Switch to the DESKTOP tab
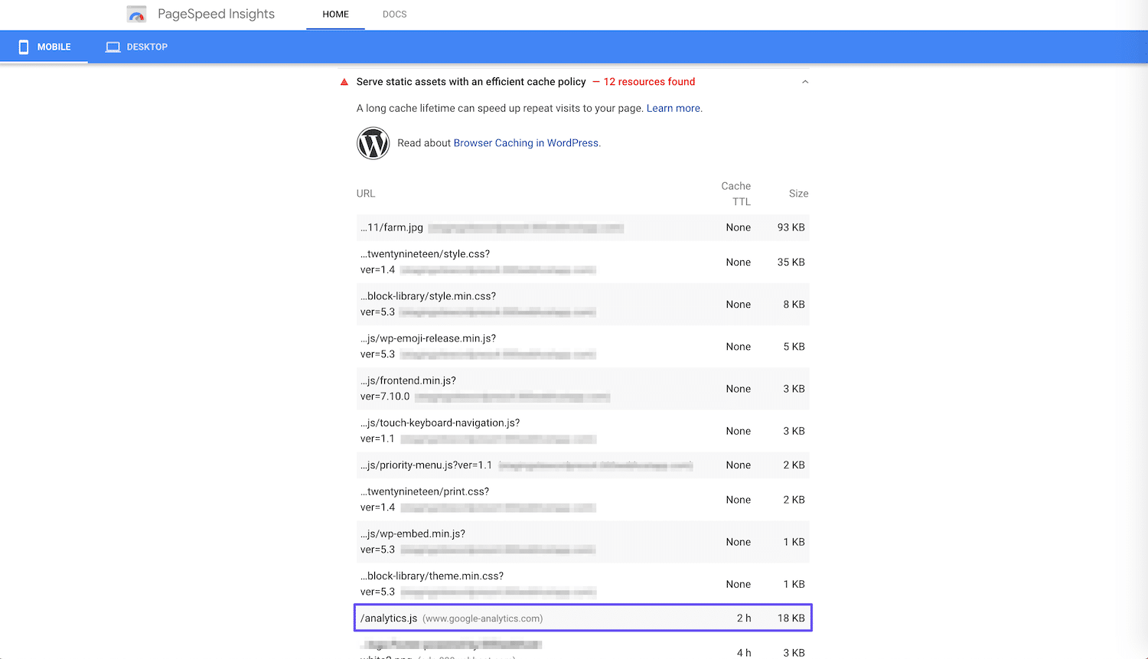1148x659 pixels. point(136,47)
